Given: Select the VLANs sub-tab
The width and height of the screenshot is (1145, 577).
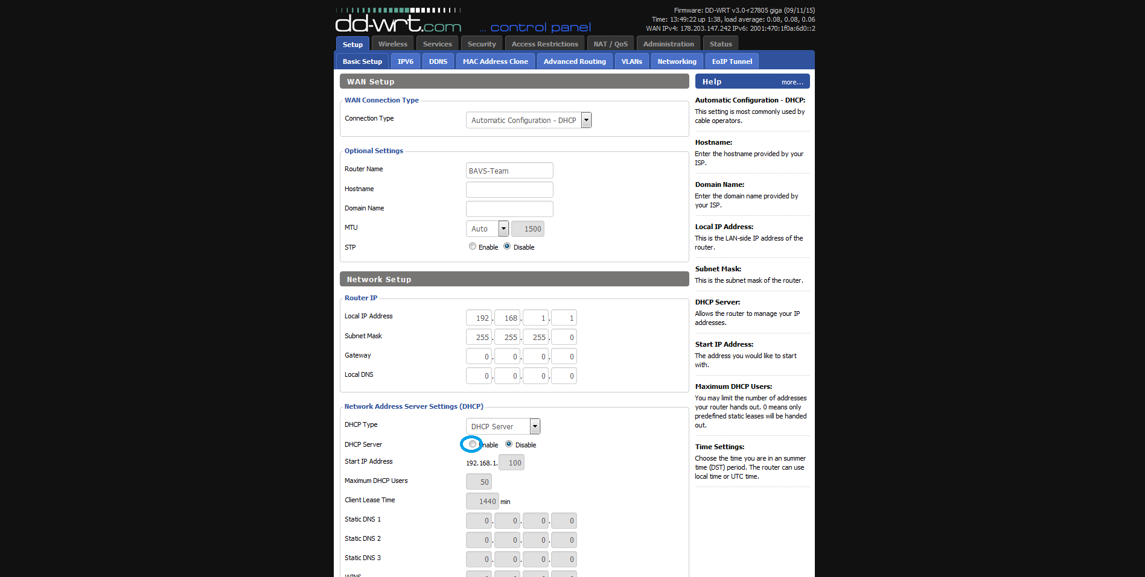Looking at the screenshot, I should pos(632,61).
